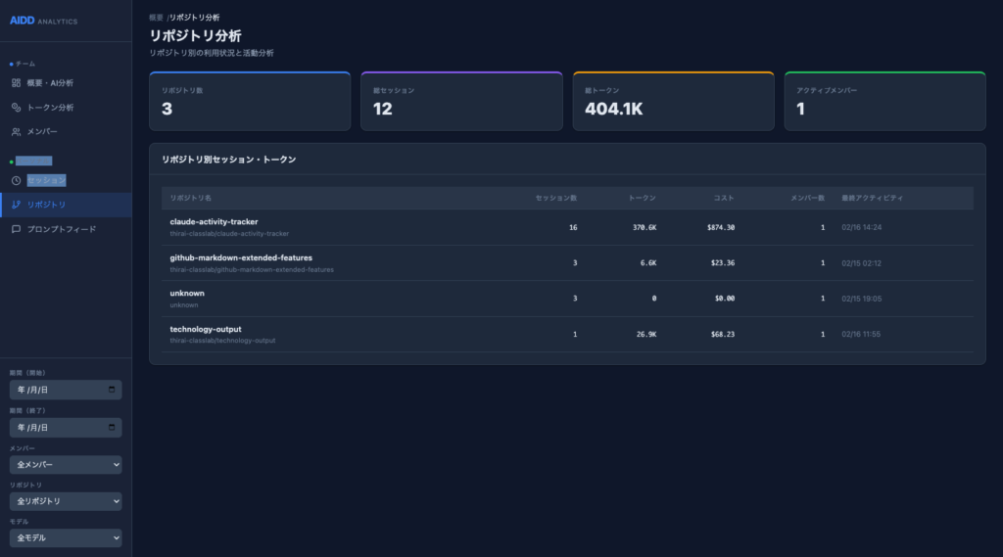Go to プロンプトフィード menu item
The image size is (1003, 557).
tap(62, 229)
